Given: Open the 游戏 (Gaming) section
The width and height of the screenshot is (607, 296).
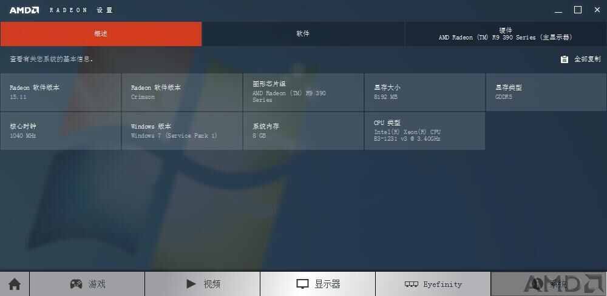Looking at the screenshot, I should pyautogui.click(x=87, y=284).
